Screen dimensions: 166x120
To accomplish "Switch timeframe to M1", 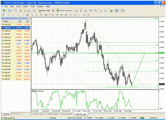I will click(52, 15).
